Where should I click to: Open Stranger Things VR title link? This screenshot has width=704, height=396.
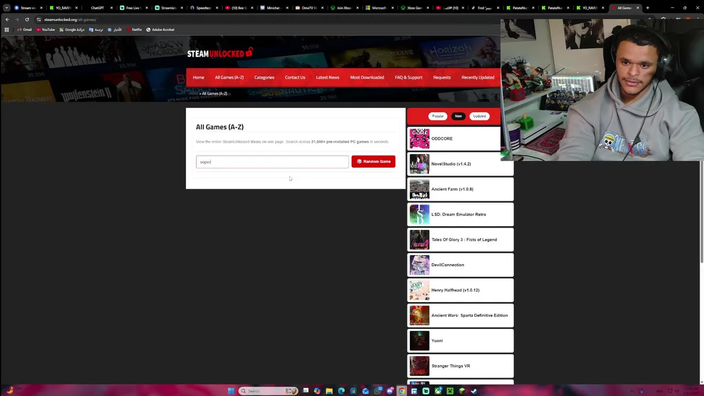pyautogui.click(x=450, y=366)
